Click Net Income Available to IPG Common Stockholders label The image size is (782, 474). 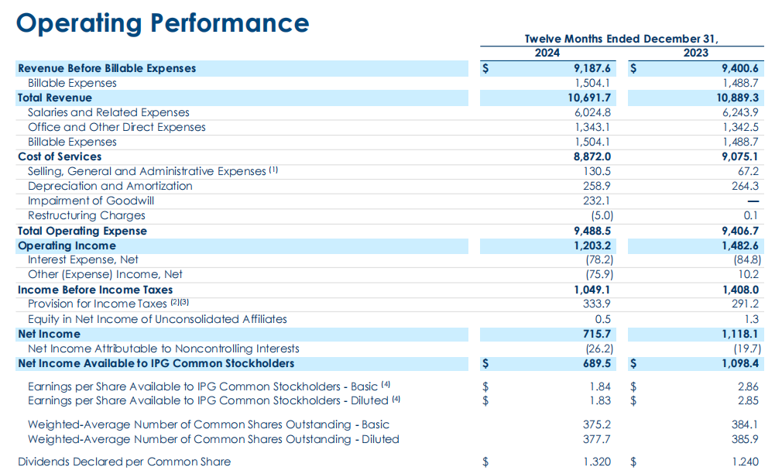point(156,363)
